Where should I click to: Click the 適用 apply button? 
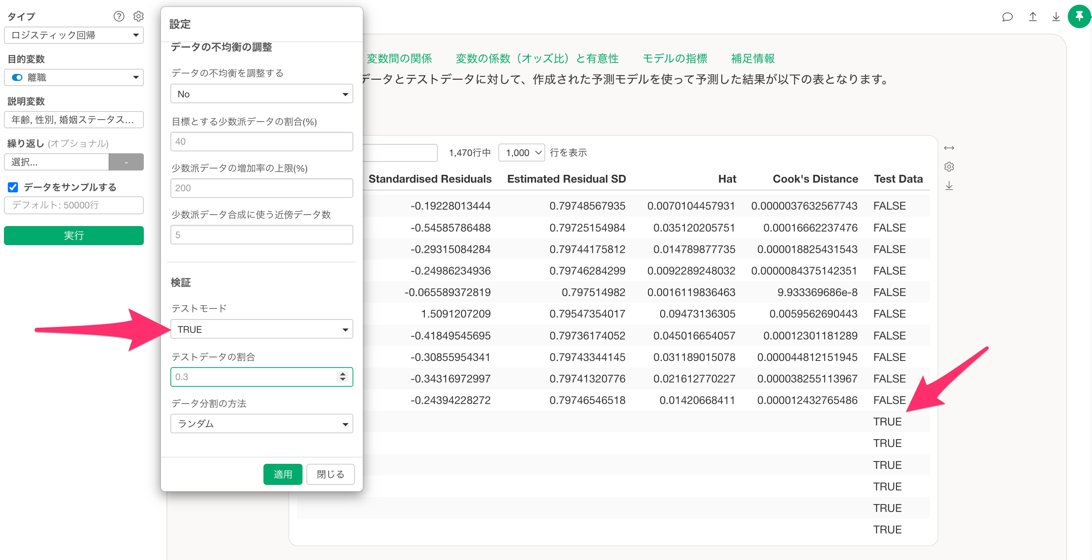click(283, 474)
